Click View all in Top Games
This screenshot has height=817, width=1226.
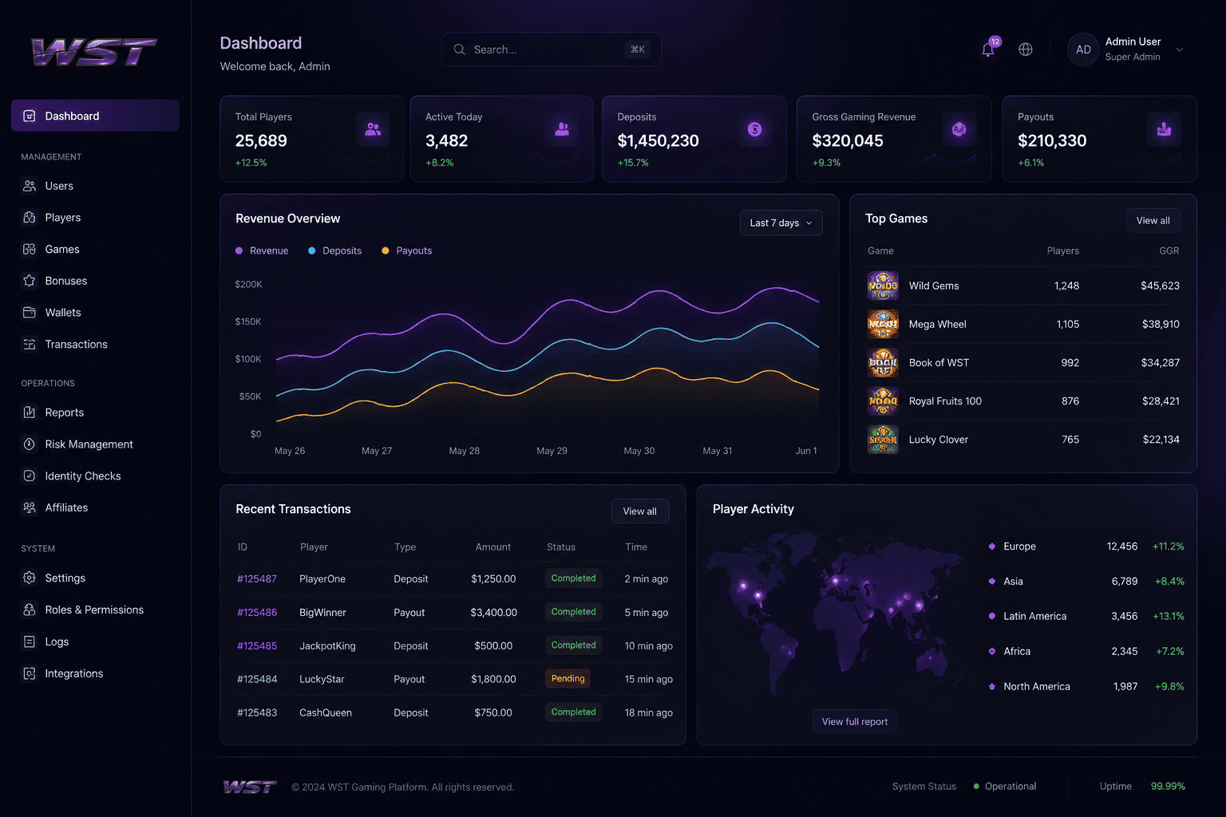[x=1153, y=220]
